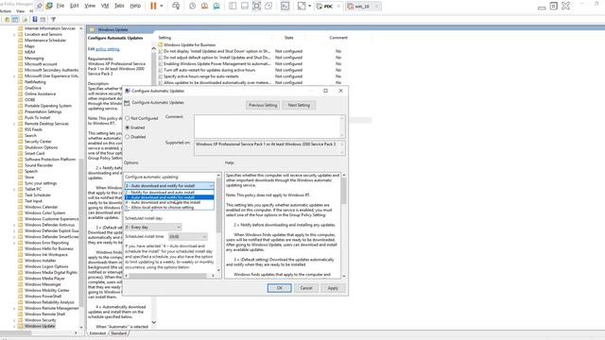Expand the Tablet PC tree node

[x=14, y=189]
